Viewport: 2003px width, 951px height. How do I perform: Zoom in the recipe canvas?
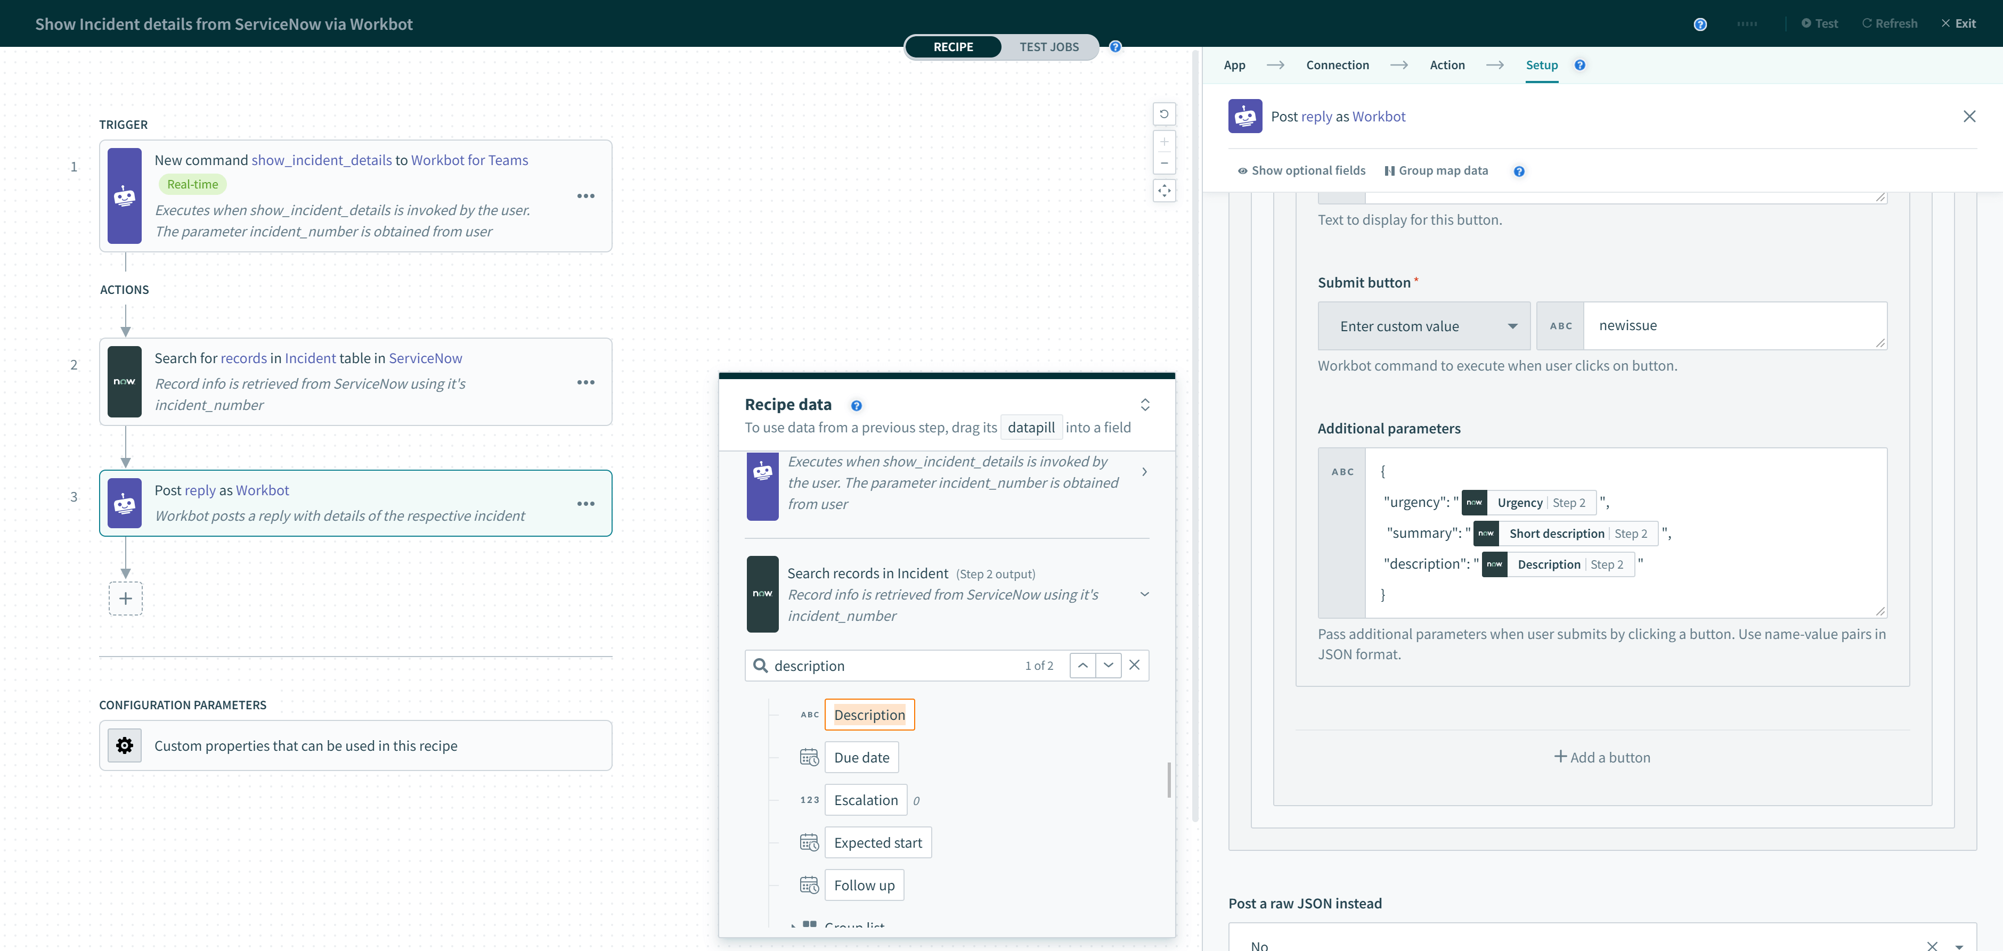(x=1164, y=142)
